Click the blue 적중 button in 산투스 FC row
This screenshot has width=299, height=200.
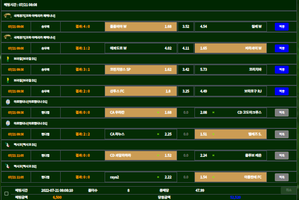click(281, 91)
